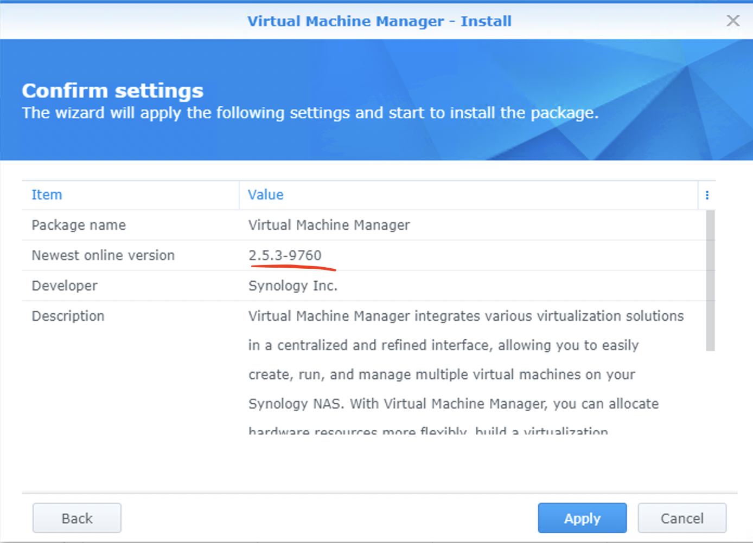Viewport: 753px width, 543px height.
Task: Open the table column options menu
Action: coord(707,195)
